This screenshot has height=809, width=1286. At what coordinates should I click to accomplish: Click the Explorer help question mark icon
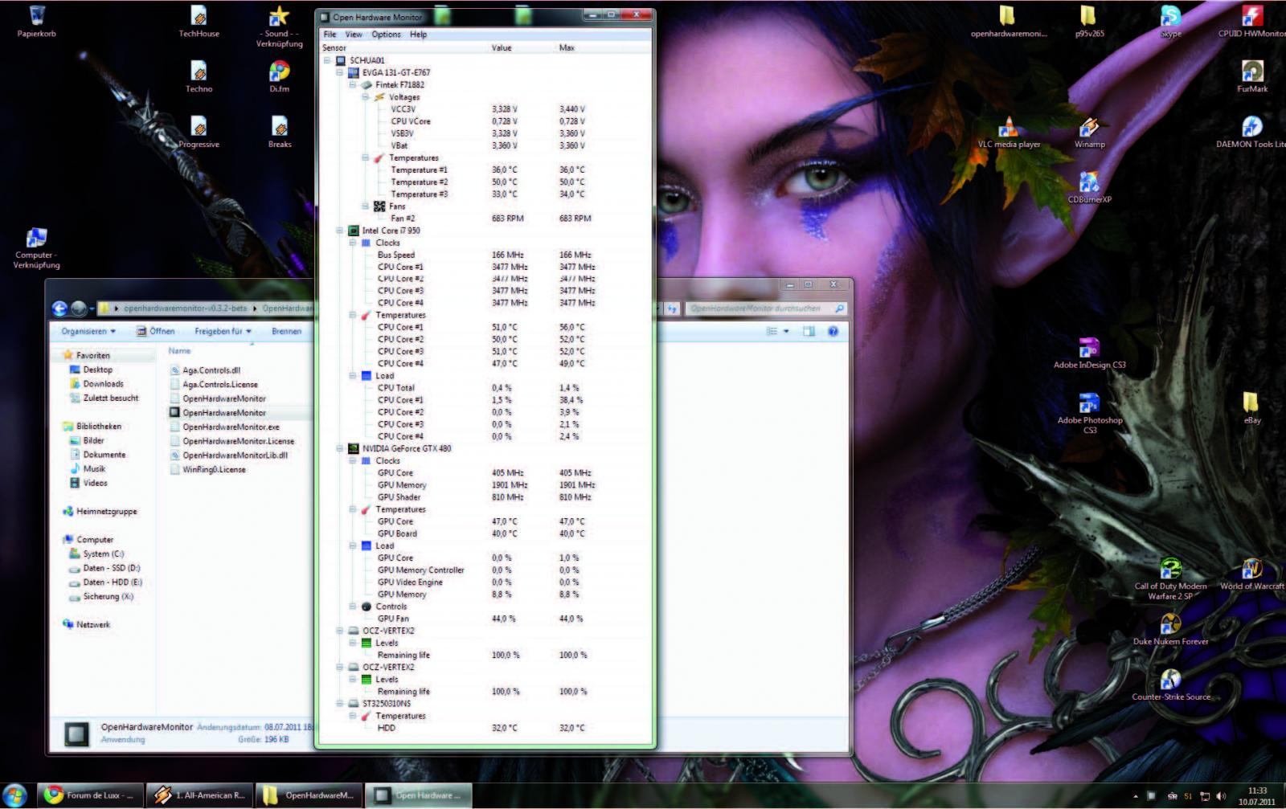833,331
